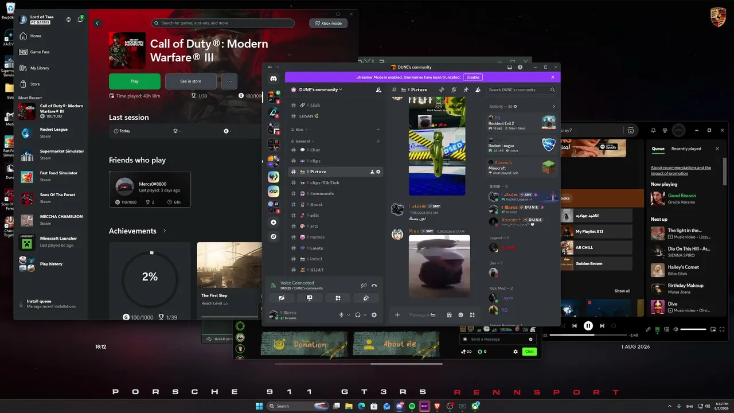Play Call of Duty Modern Warfare III
This screenshot has height=413, width=734.
tap(135, 81)
